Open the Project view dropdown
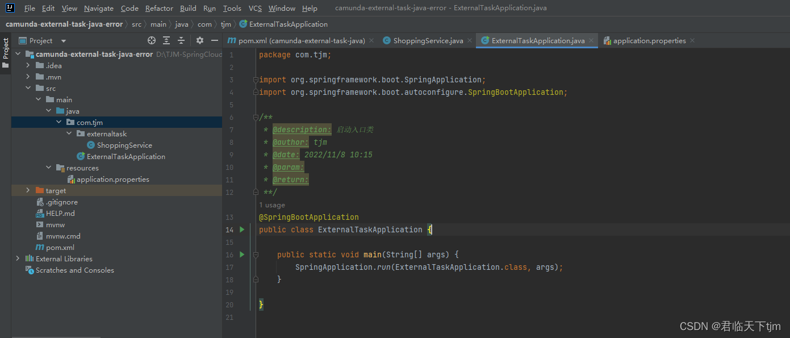 (63, 40)
